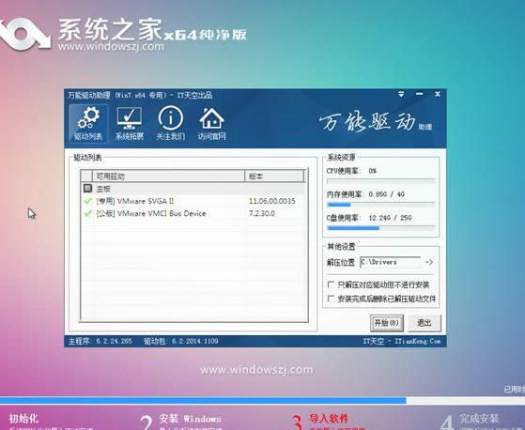Image resolution: width=525 pixels, height=430 pixels.
Task: Click the 初始化 step label
Action: pos(23,419)
